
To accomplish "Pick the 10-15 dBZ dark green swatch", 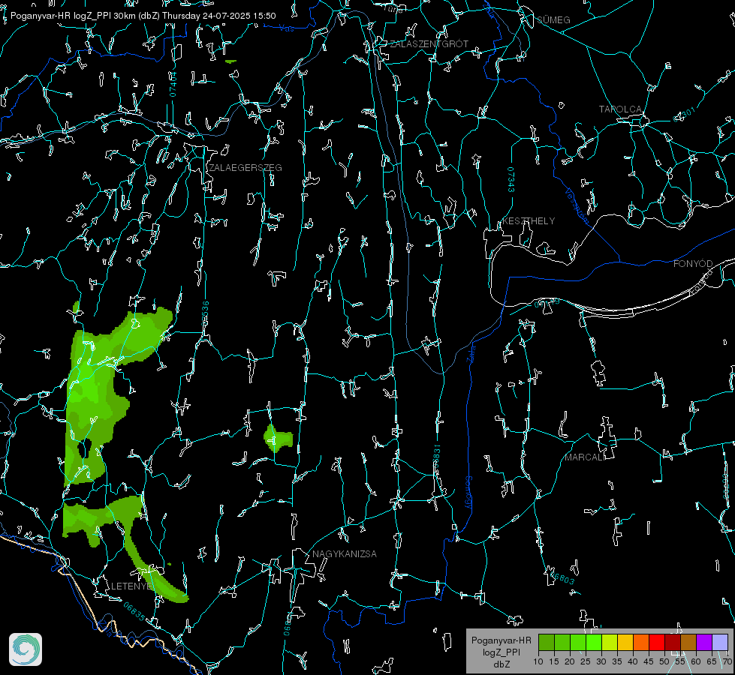I will (x=546, y=642).
